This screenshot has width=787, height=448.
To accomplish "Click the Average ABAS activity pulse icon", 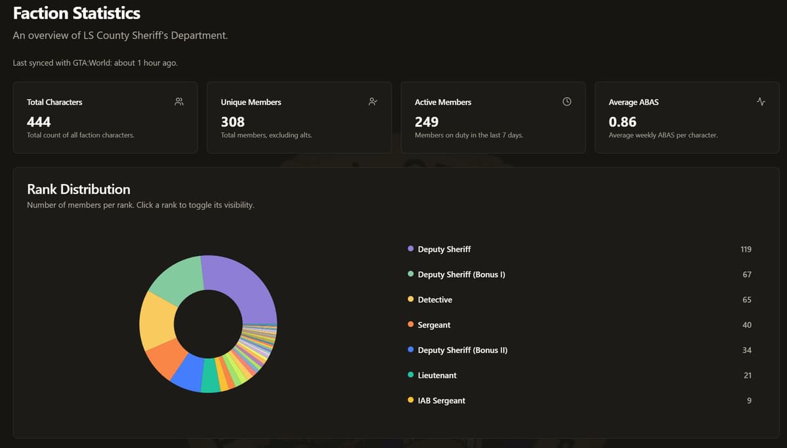I will [x=761, y=102].
